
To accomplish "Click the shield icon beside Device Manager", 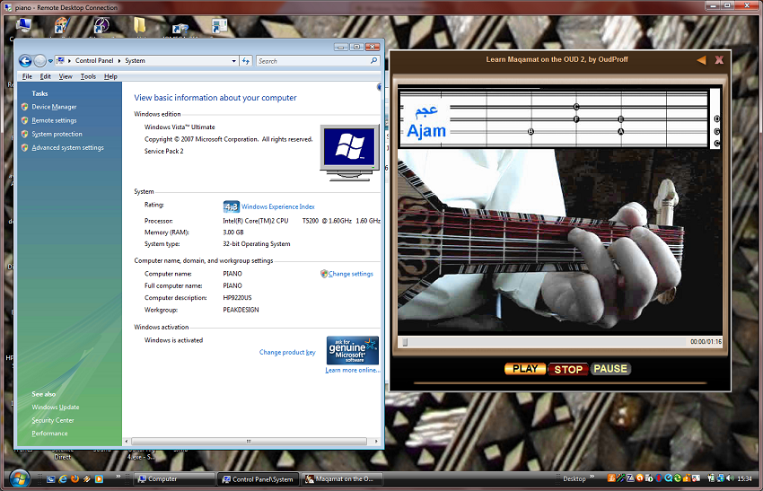I will point(25,107).
